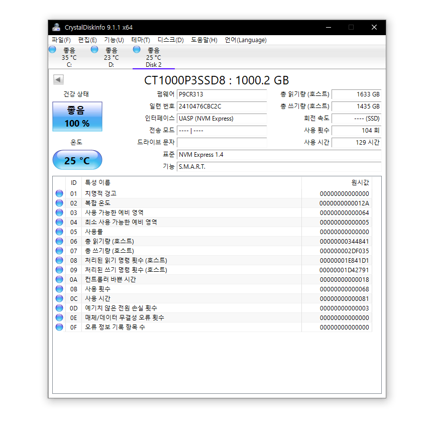Screen dimensions: 432x432
Task: Click status orb for attribute 0B 사용 횟수
Action: click(x=59, y=289)
